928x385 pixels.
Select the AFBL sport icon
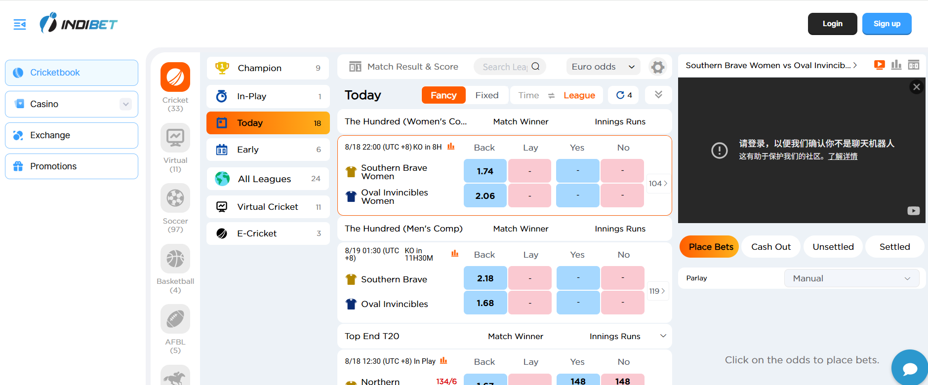175,319
